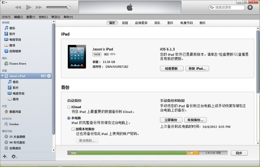Open the 控制(C) menu
This screenshot has width=260, height=167.
pyautogui.click(x=43, y=17)
